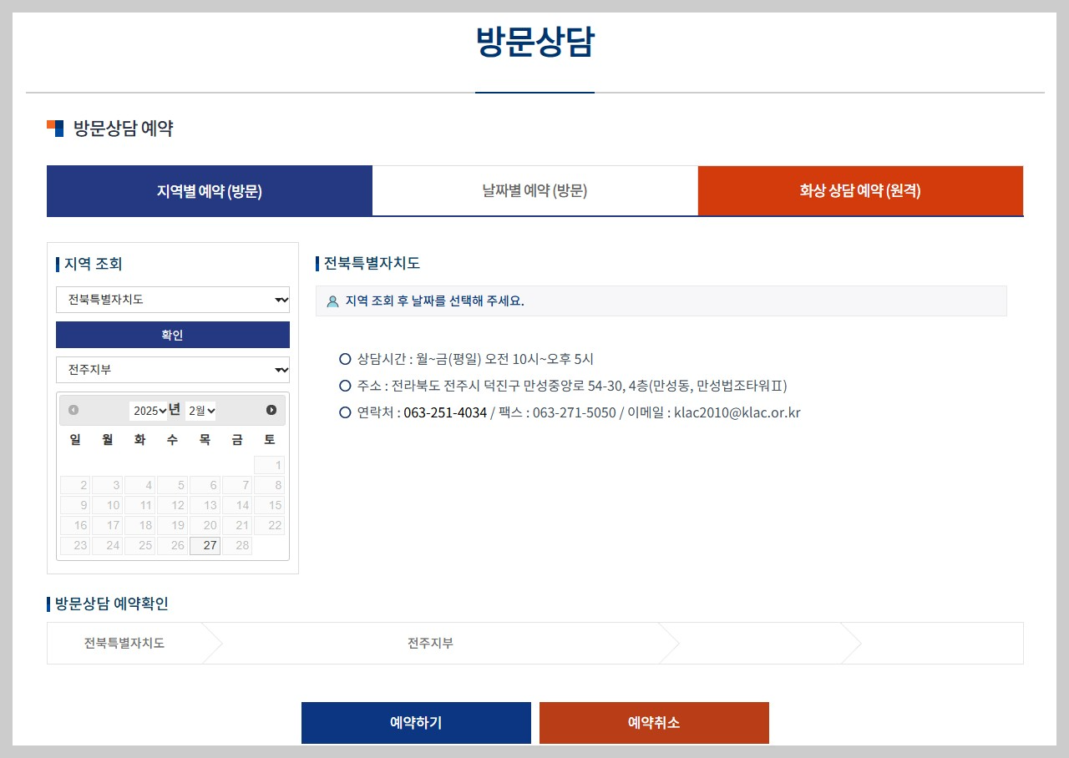Viewport: 1069px width, 758px height.
Task: Open the region dropdown showing 전북특별자치도
Action: pos(173,300)
